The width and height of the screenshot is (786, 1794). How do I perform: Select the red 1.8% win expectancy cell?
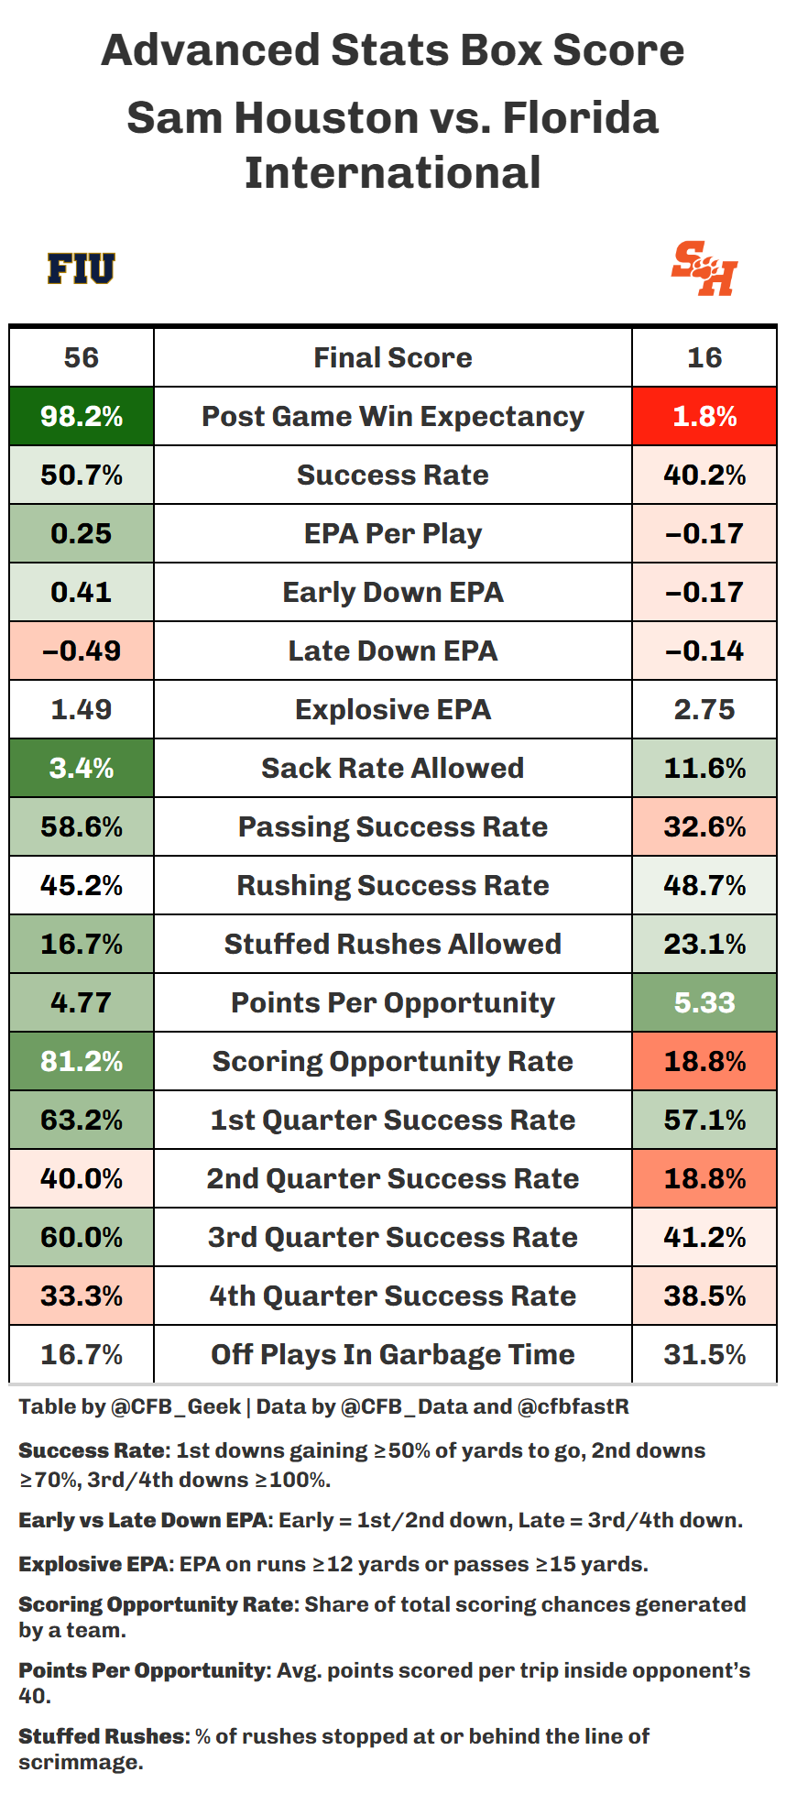tap(704, 417)
